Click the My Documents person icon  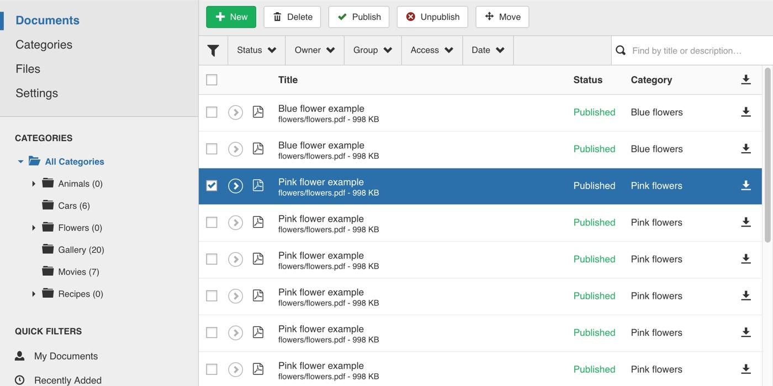[x=20, y=356]
